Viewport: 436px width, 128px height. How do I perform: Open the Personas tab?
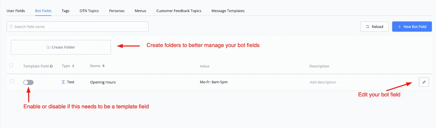117,11
